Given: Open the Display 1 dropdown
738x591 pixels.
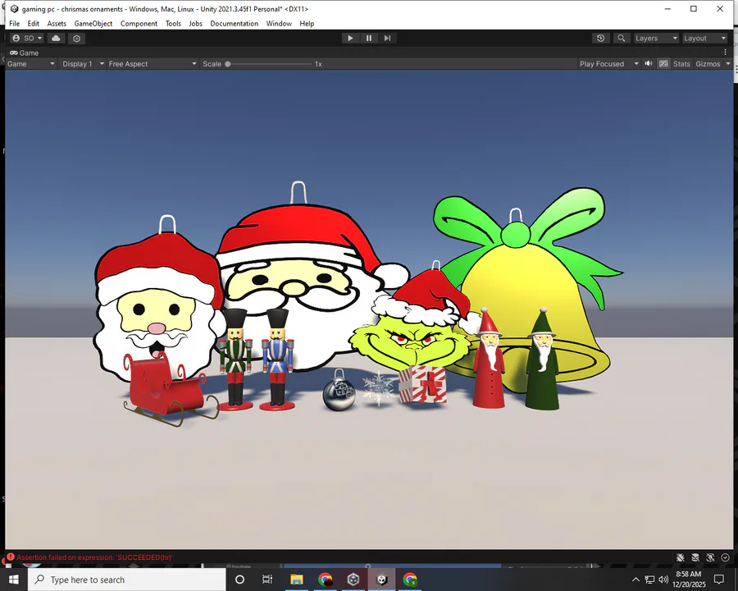Looking at the screenshot, I should pyautogui.click(x=83, y=64).
